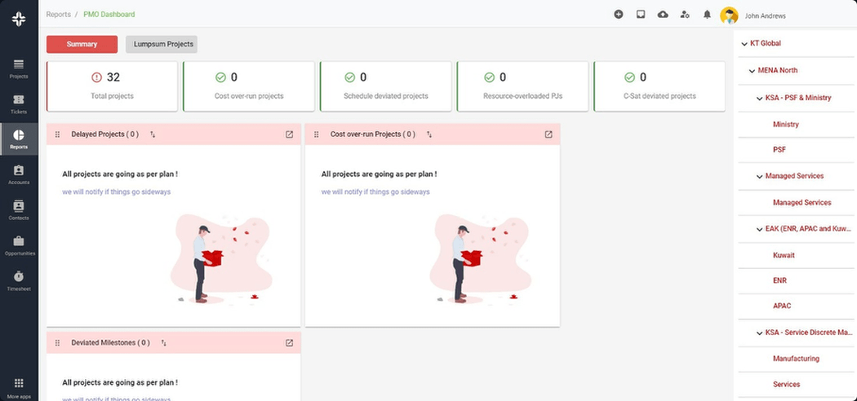857x401 pixels.
Task: Click the Total projects card
Action: tap(112, 86)
